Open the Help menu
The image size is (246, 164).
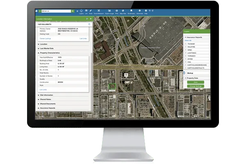pos(146,12)
